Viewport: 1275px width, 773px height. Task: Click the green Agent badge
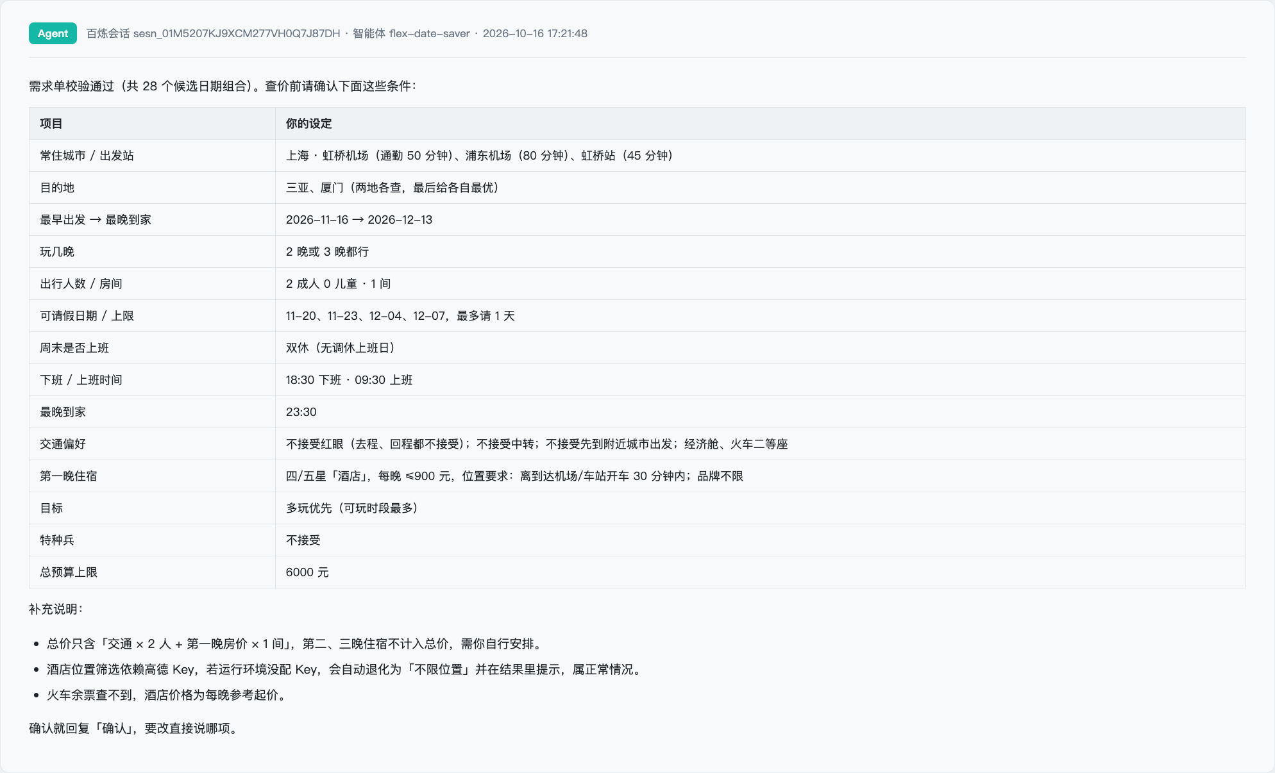pos(53,33)
